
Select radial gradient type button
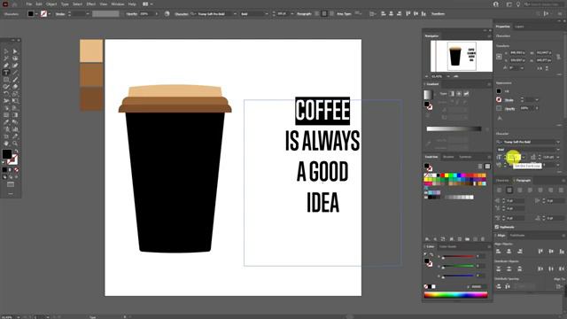(x=459, y=94)
